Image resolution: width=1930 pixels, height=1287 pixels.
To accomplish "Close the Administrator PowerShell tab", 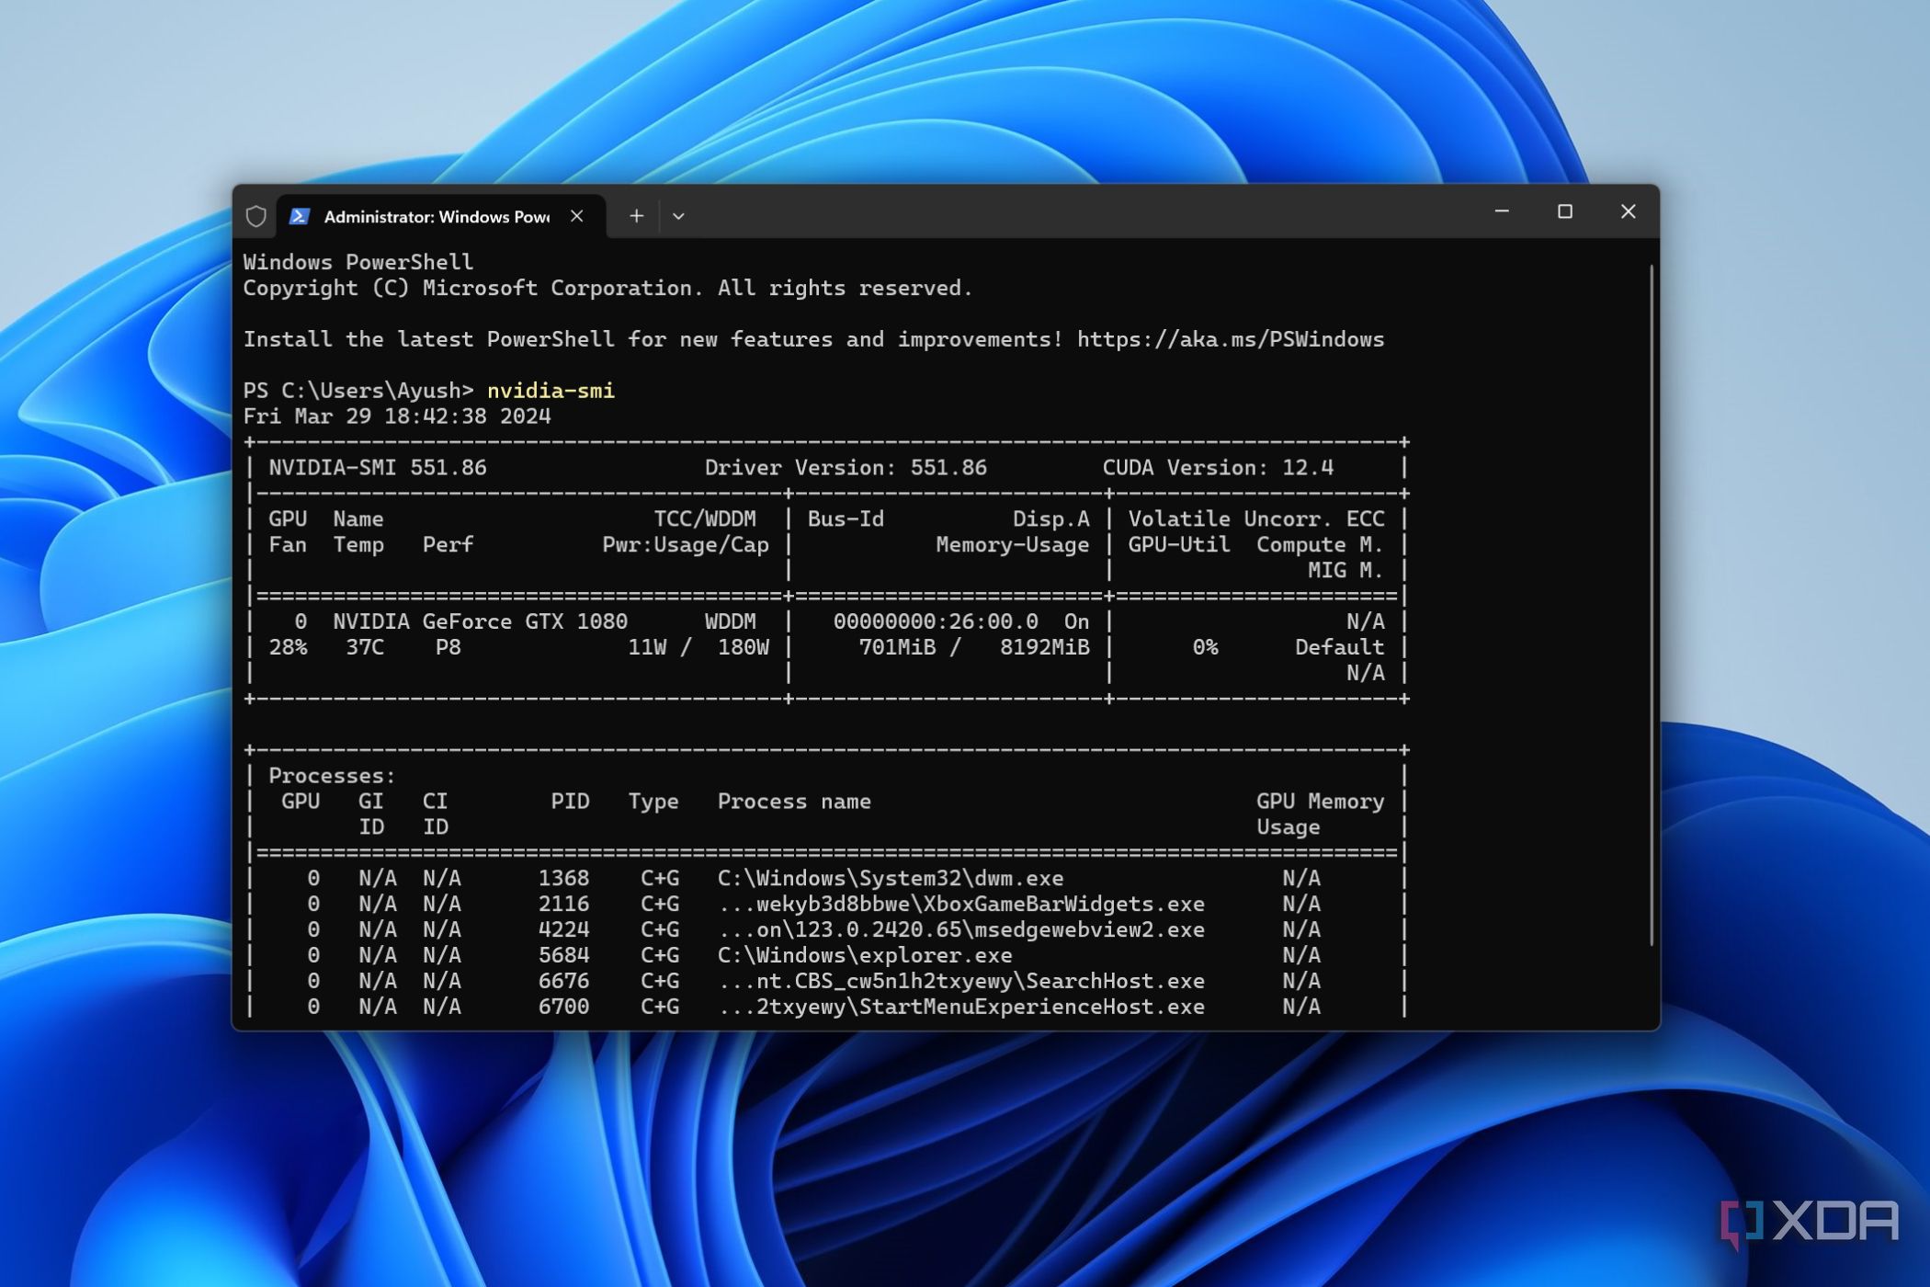I will coord(577,216).
